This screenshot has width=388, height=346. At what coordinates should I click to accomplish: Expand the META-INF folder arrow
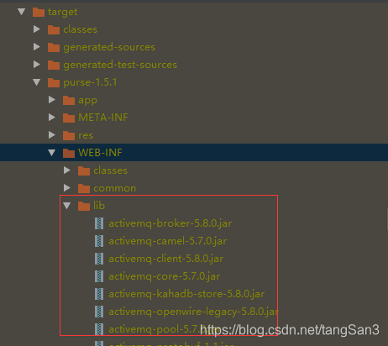point(52,118)
